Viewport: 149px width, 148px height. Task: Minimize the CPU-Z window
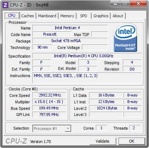(x=115, y=4)
